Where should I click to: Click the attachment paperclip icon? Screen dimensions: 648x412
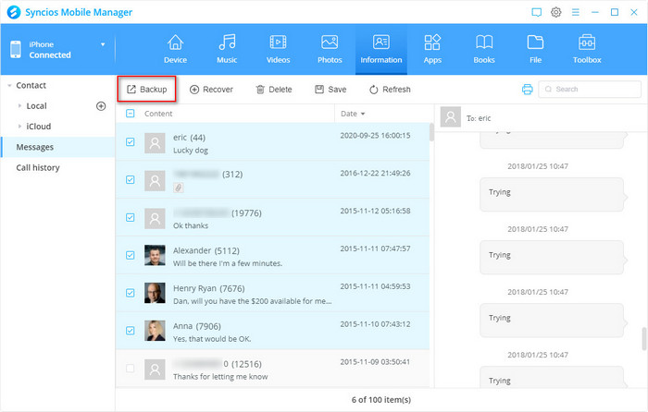(x=179, y=188)
